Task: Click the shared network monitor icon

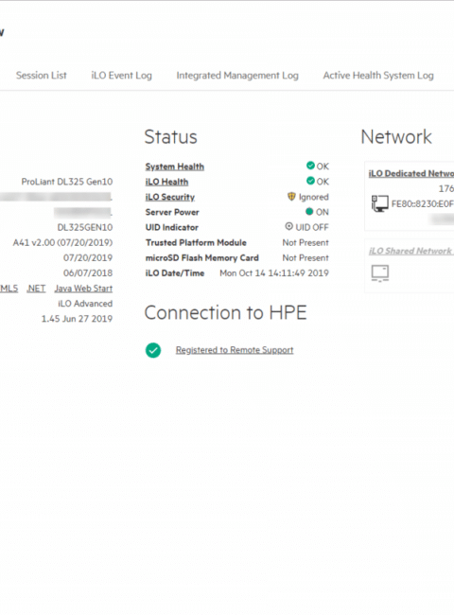Action: 380,273
